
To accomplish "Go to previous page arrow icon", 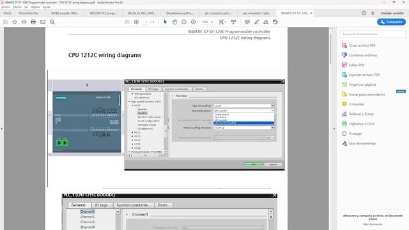I will click(x=127, y=22).
